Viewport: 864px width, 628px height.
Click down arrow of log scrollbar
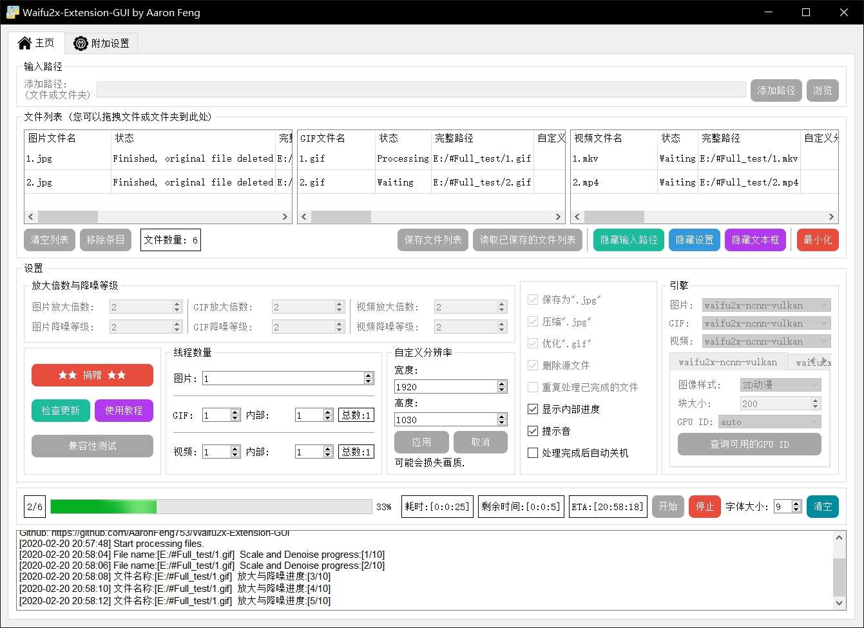839,604
